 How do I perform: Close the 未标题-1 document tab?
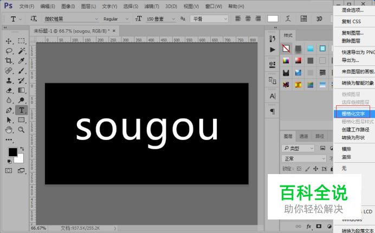point(114,31)
